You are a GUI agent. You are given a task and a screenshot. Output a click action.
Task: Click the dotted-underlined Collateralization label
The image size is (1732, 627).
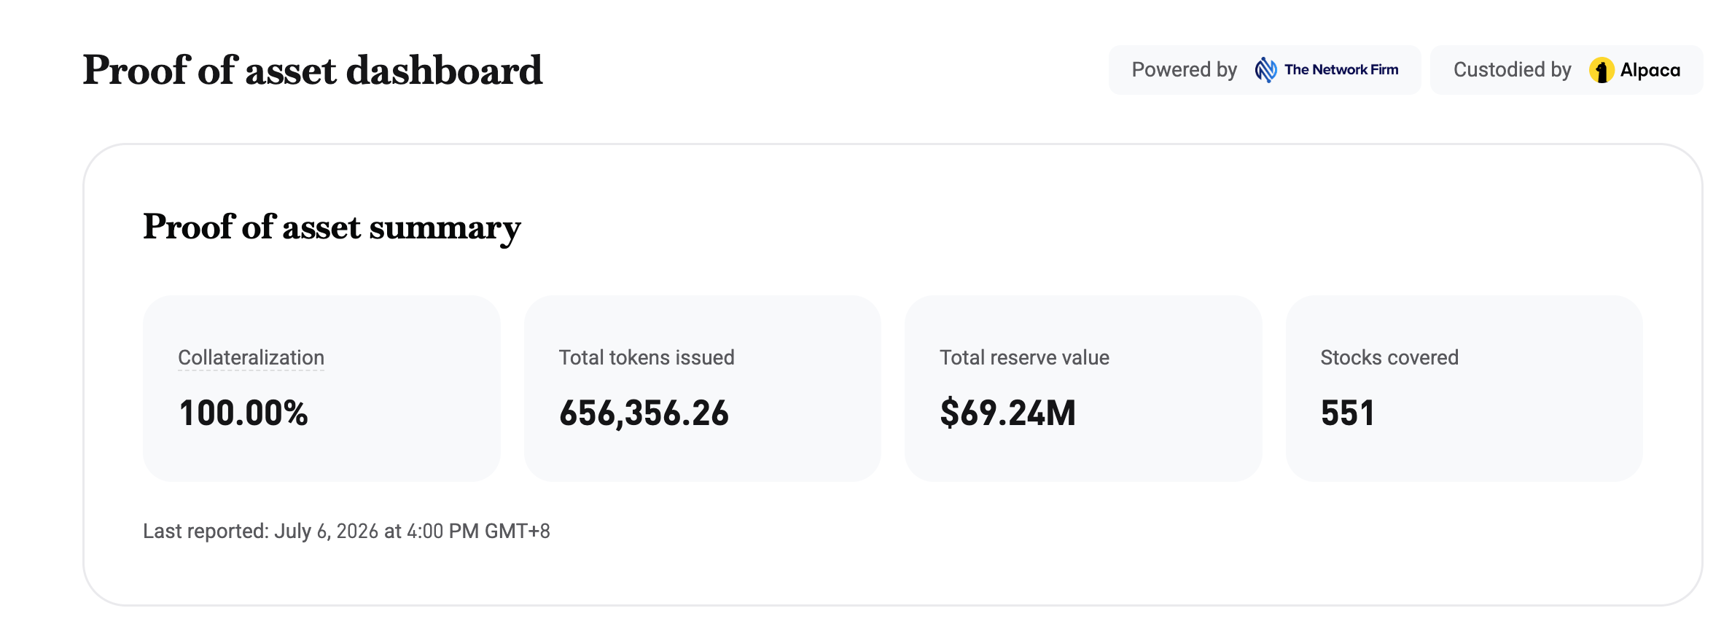click(251, 357)
